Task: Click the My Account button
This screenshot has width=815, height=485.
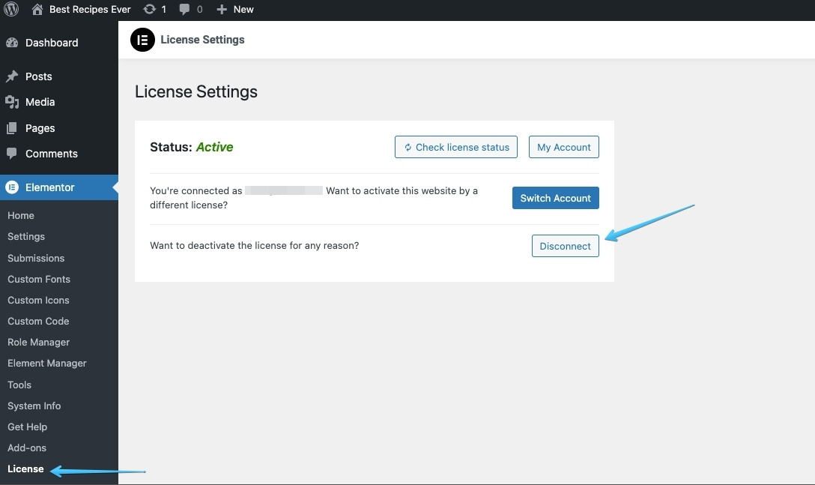Action: 563,147
